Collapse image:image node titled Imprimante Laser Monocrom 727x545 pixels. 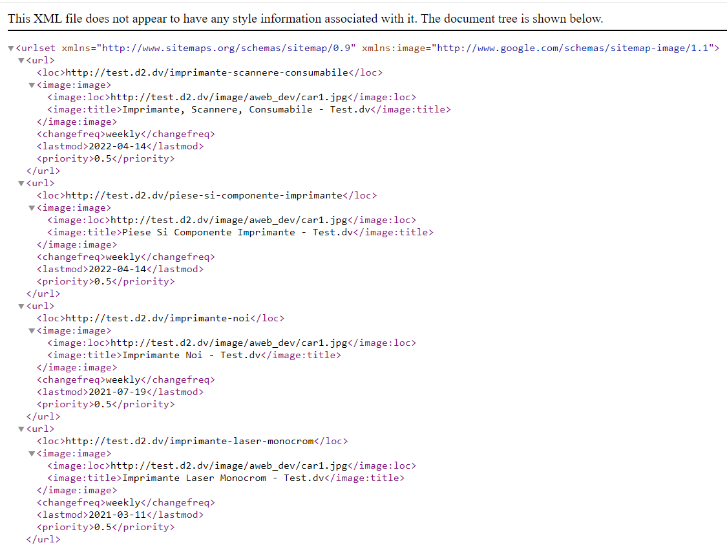(x=32, y=454)
